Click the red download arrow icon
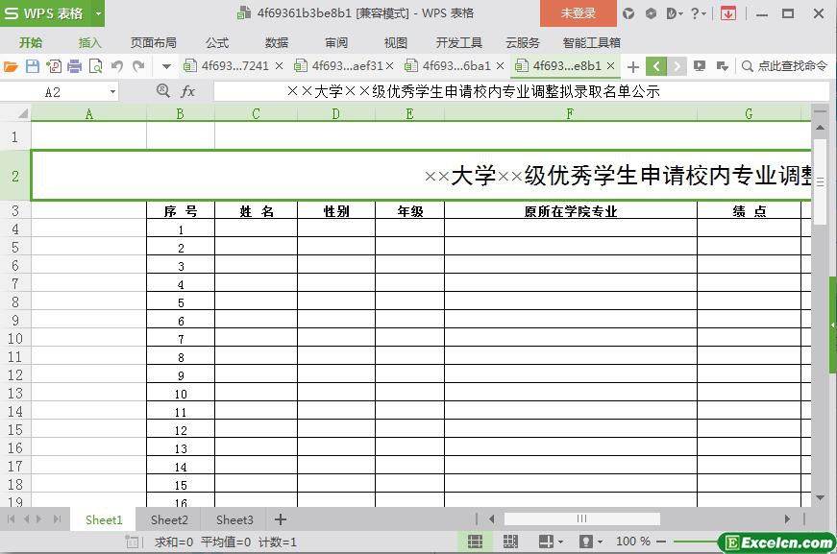The image size is (837, 554). pyautogui.click(x=728, y=13)
